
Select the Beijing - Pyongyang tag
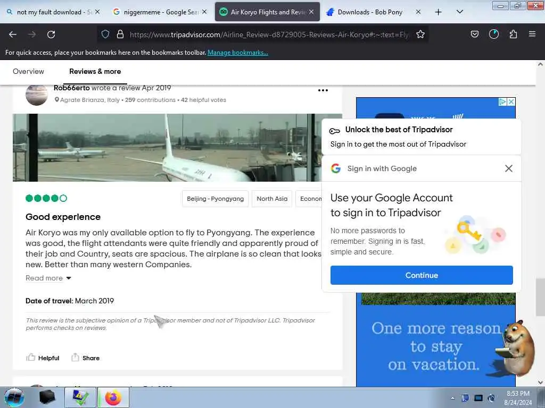pyautogui.click(x=215, y=199)
